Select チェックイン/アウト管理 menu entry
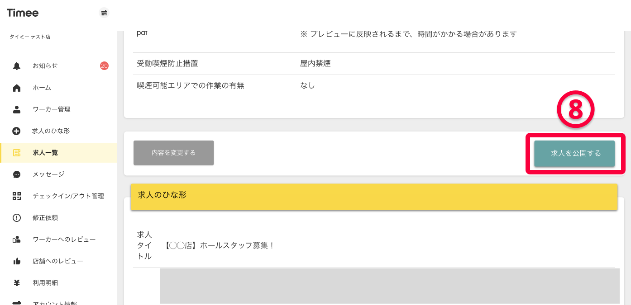The width and height of the screenshot is (631, 305). point(68,196)
